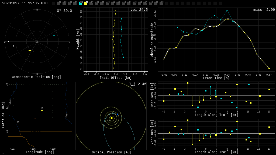Screen dimensions: 276x155
Task: Click the 'Horz Res [km]' axis label
Action: [152, 95]
